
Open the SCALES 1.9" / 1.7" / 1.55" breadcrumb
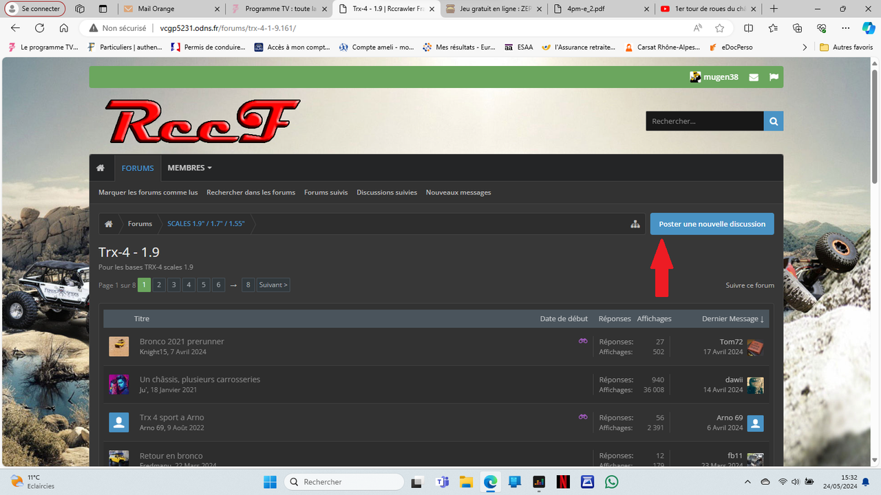(x=206, y=224)
